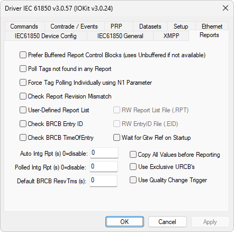The image size is (234, 232).
Task: Toggle Check BRCB TimeOfEntry checkbox
Action: 23,138
